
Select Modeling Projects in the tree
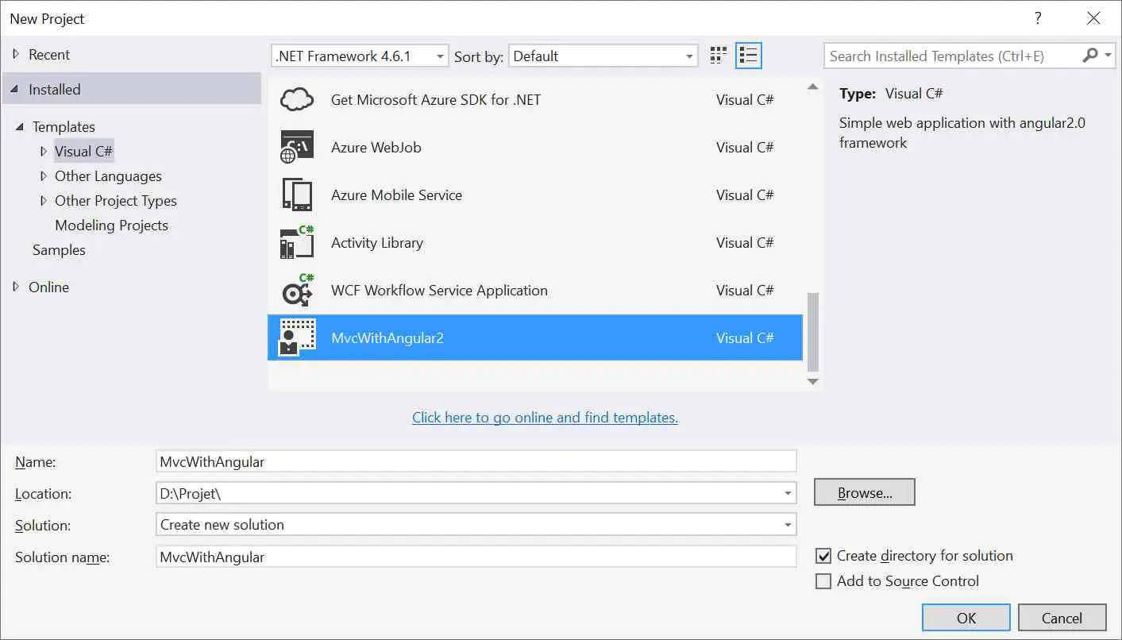[x=111, y=226]
